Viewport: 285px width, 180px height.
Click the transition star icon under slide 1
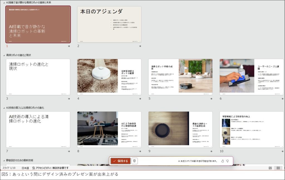click(x=69, y=46)
